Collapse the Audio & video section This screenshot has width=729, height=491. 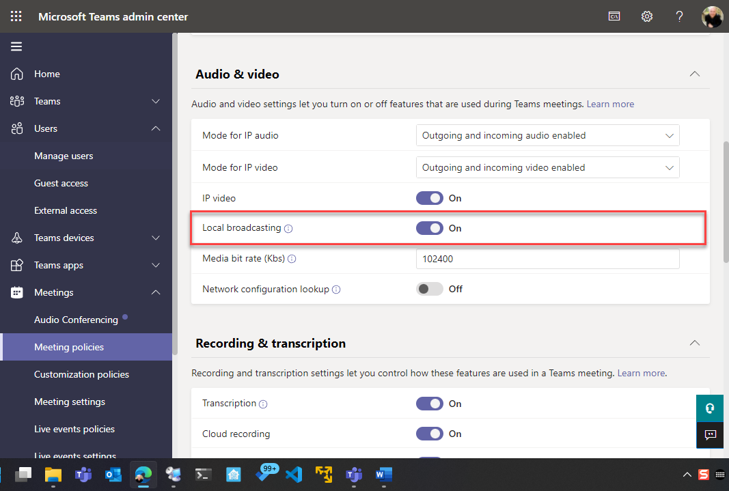(694, 74)
